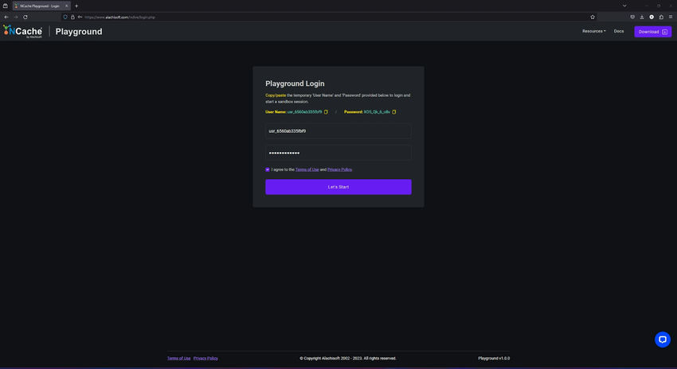677x369 pixels.
Task: Open the Firefox downloads panel icon
Action: 642,17
